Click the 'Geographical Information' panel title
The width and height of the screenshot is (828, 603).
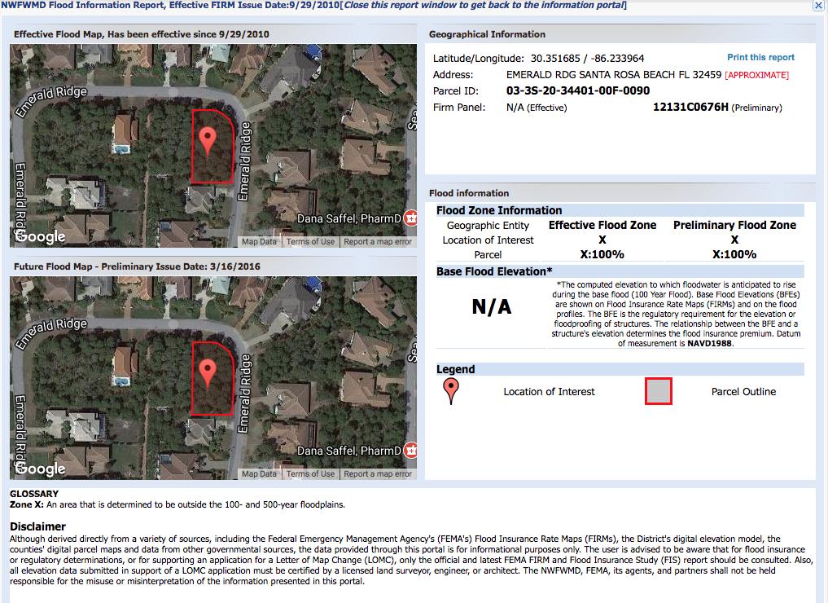(487, 34)
